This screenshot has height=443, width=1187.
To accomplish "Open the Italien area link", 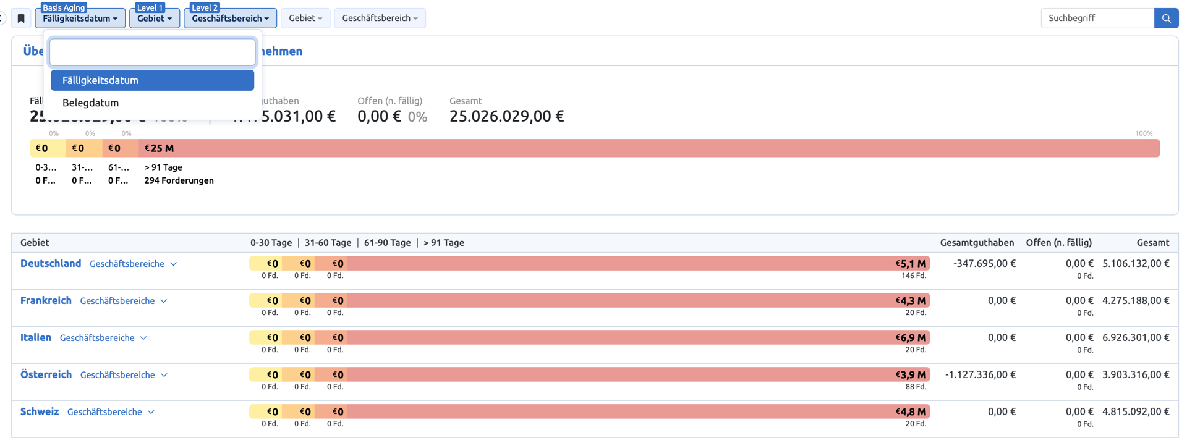I will click(36, 337).
